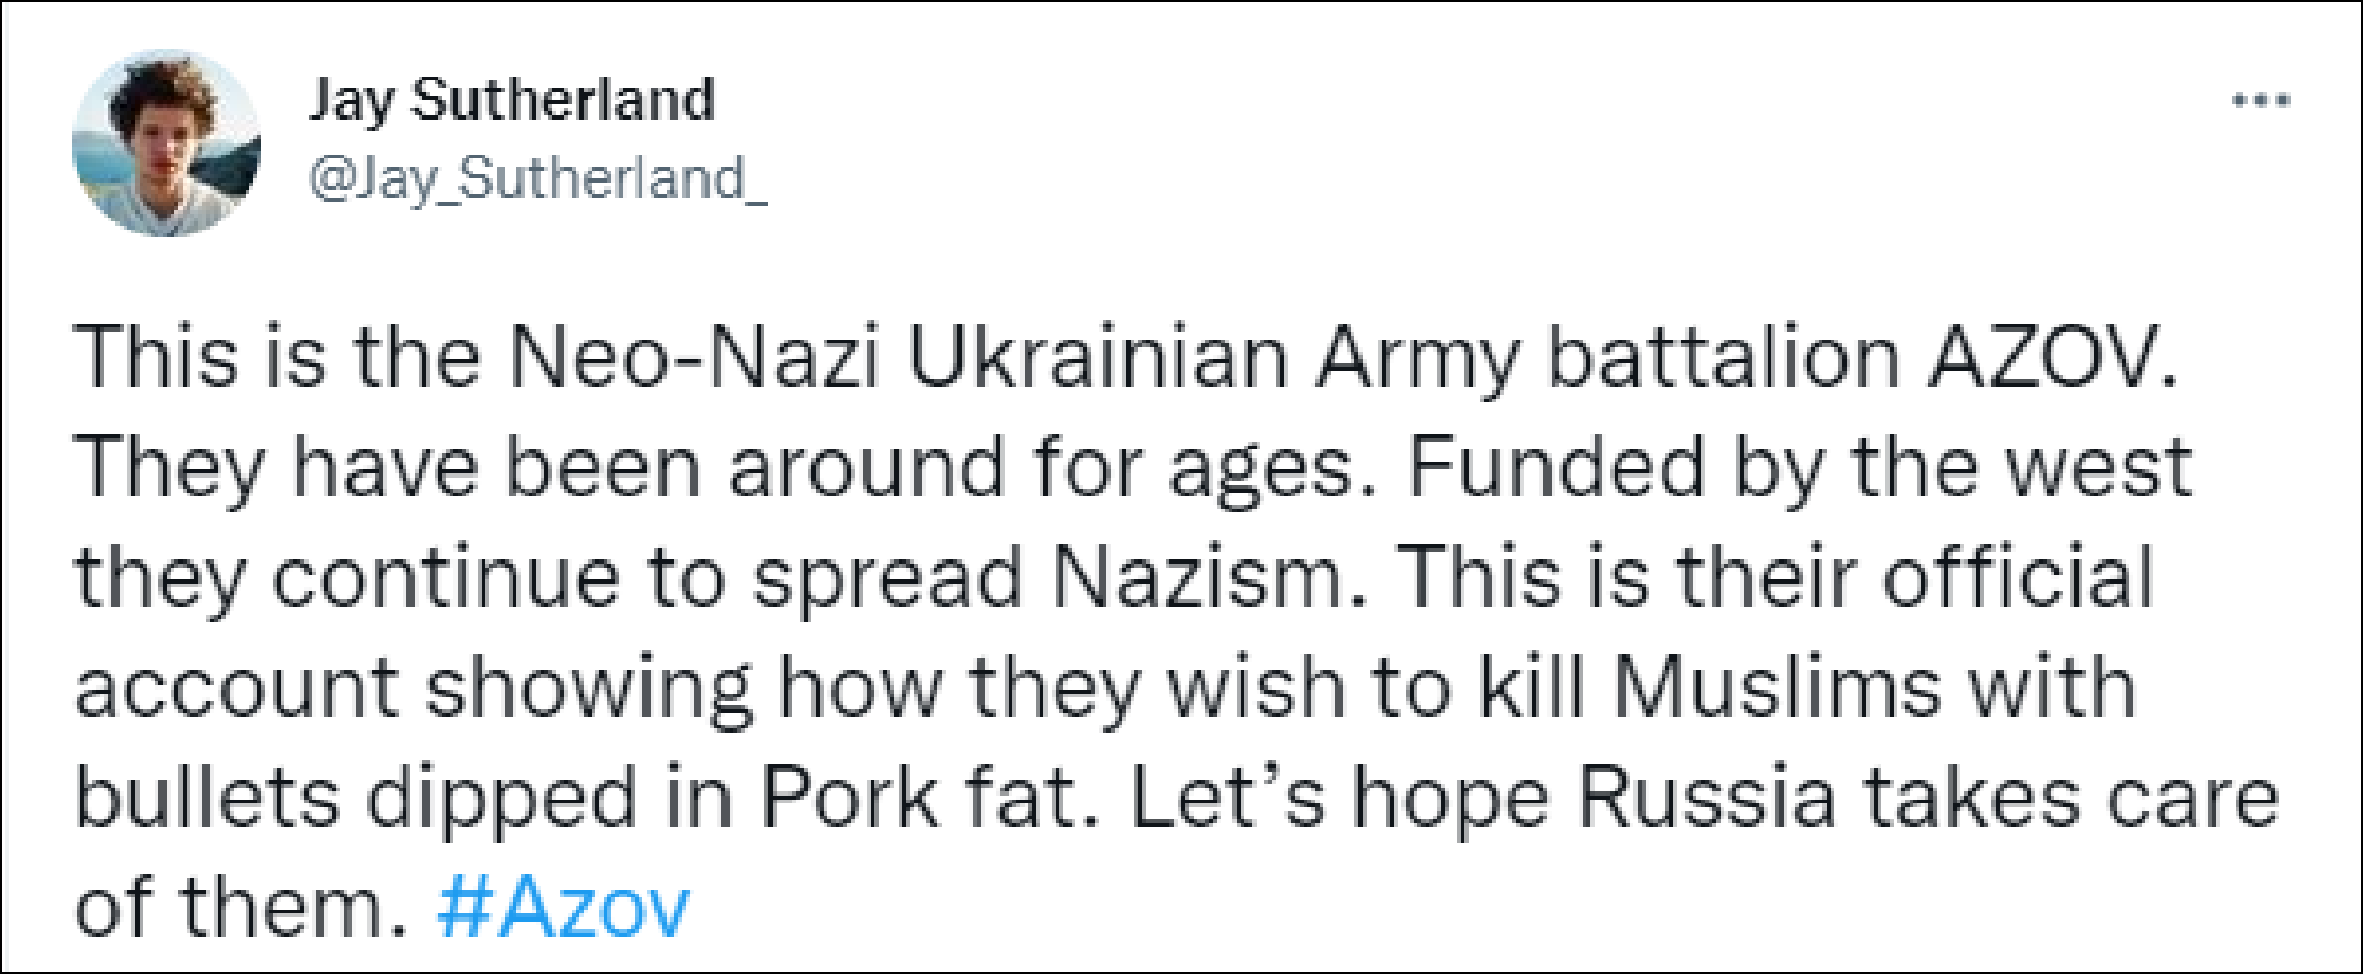Click the phrase "Let's hope Russia"
2363x974 pixels.
click(1483, 798)
